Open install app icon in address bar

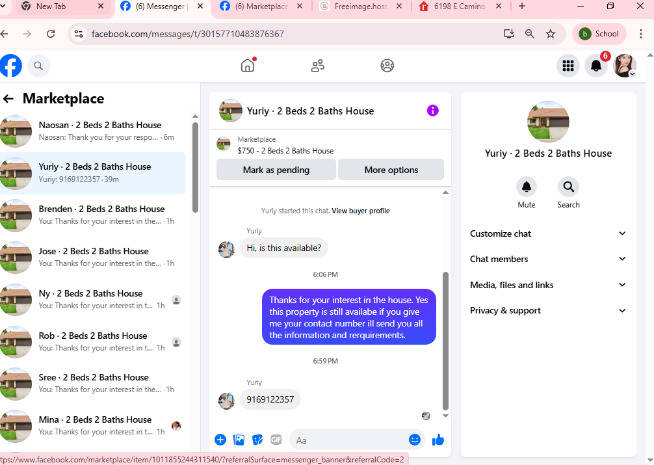509,34
